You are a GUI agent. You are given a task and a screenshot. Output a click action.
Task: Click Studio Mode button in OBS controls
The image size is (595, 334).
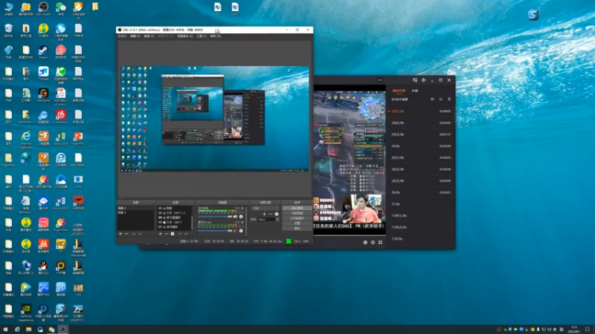point(297,218)
